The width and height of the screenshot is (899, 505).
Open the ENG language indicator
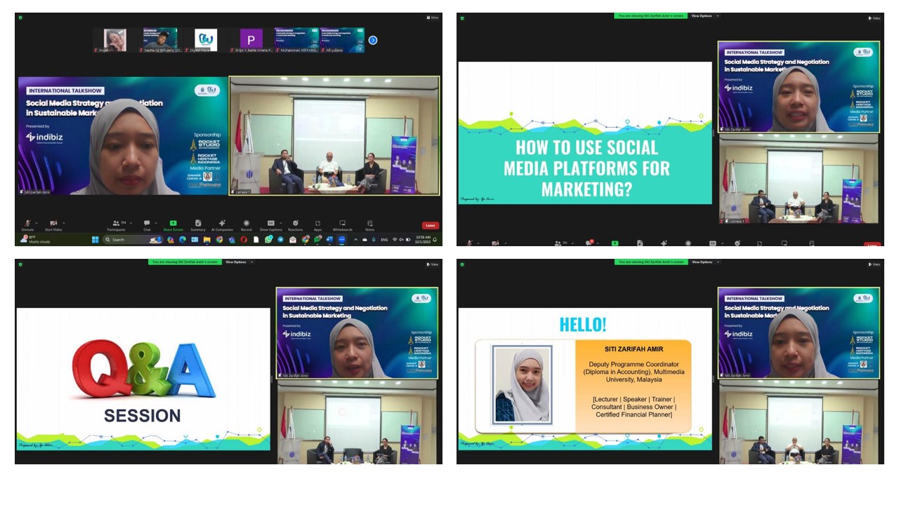pyautogui.click(x=384, y=239)
